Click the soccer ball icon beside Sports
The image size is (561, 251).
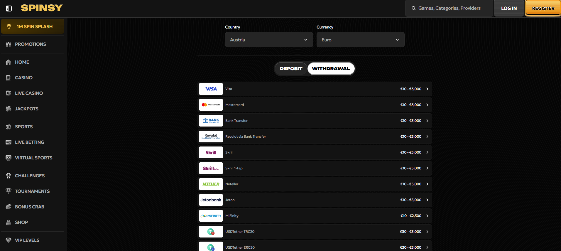coord(9,127)
